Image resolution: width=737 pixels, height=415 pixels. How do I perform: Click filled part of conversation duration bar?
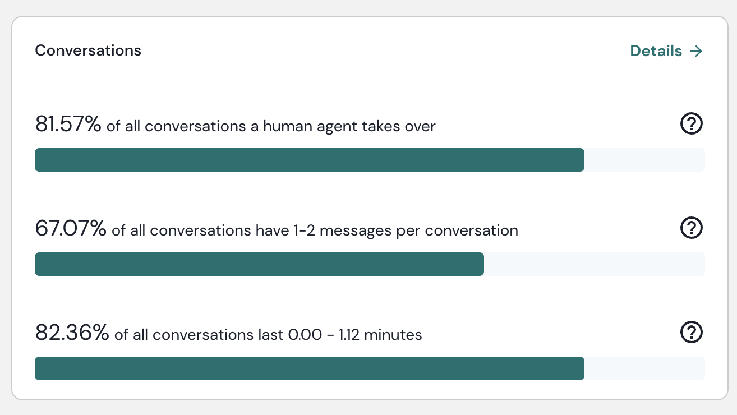pos(308,368)
